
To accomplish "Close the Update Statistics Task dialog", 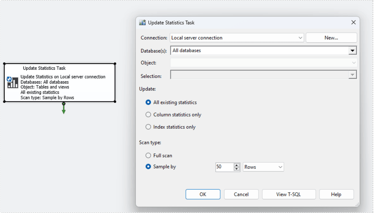I will pyautogui.click(x=353, y=22).
